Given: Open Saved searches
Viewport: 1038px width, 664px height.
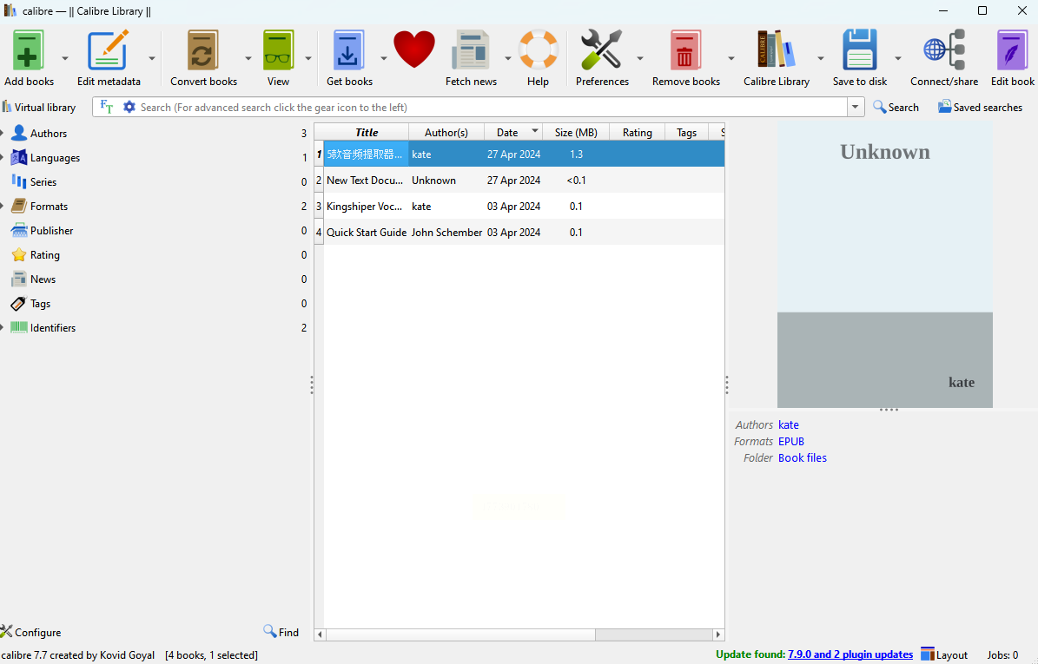Looking at the screenshot, I should click(980, 107).
